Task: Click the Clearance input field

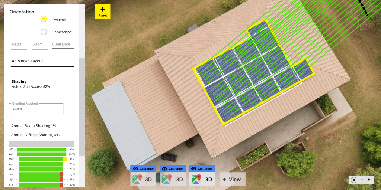Action: point(63,45)
